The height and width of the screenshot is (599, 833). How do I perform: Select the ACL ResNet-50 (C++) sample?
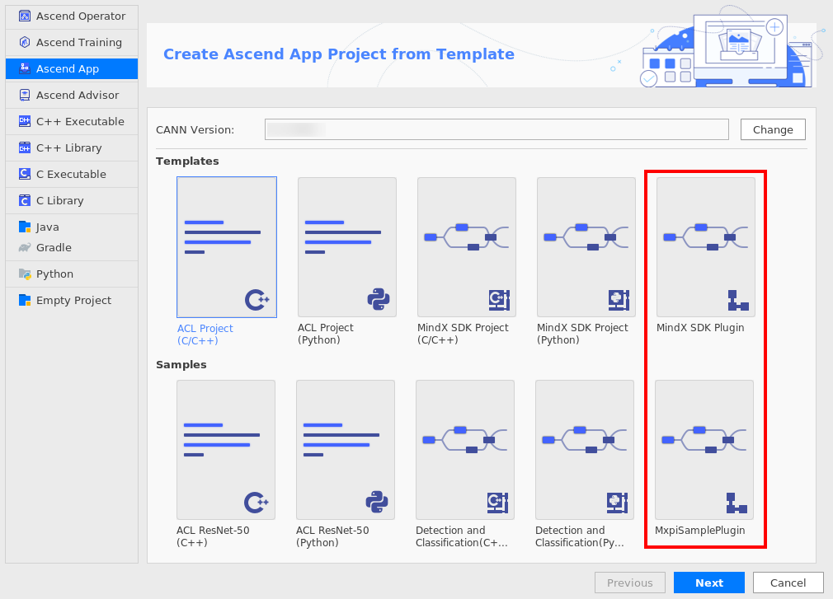click(226, 450)
